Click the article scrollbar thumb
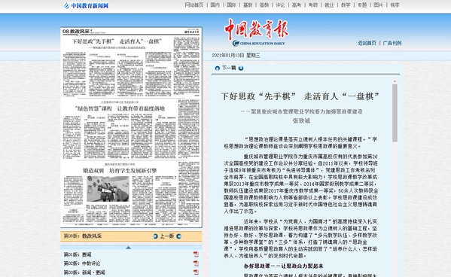The width and height of the screenshot is (451, 277). click(395, 113)
